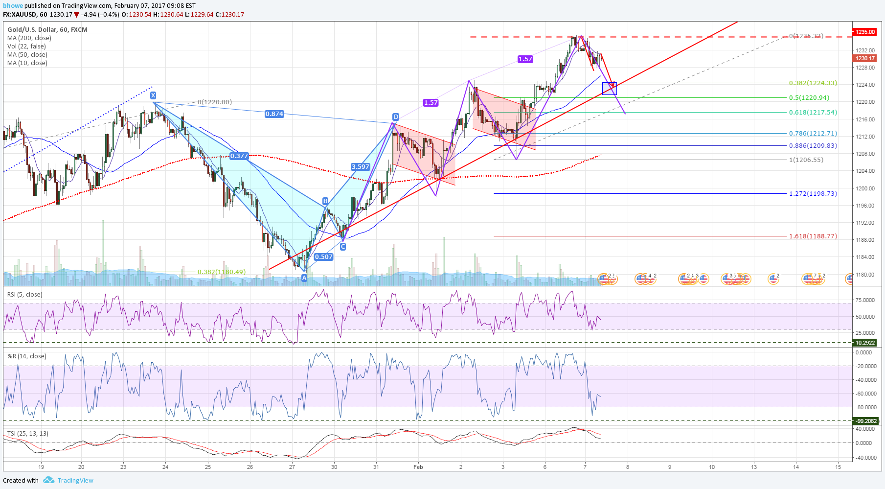
Task: Click the 1216.00 price axis tick
Action: [865, 119]
